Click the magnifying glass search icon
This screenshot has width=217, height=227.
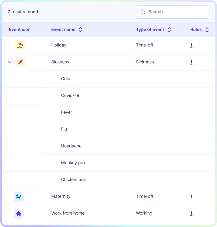pos(143,12)
